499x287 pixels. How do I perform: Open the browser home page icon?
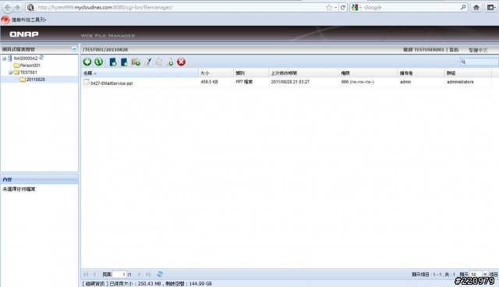[x=476, y=7]
